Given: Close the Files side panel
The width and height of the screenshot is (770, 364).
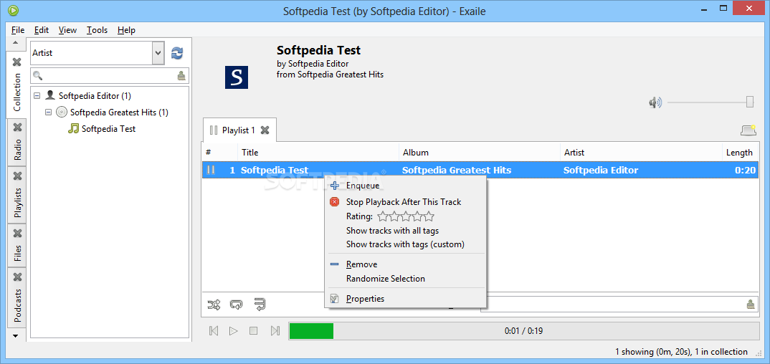Looking at the screenshot, I should (x=17, y=233).
